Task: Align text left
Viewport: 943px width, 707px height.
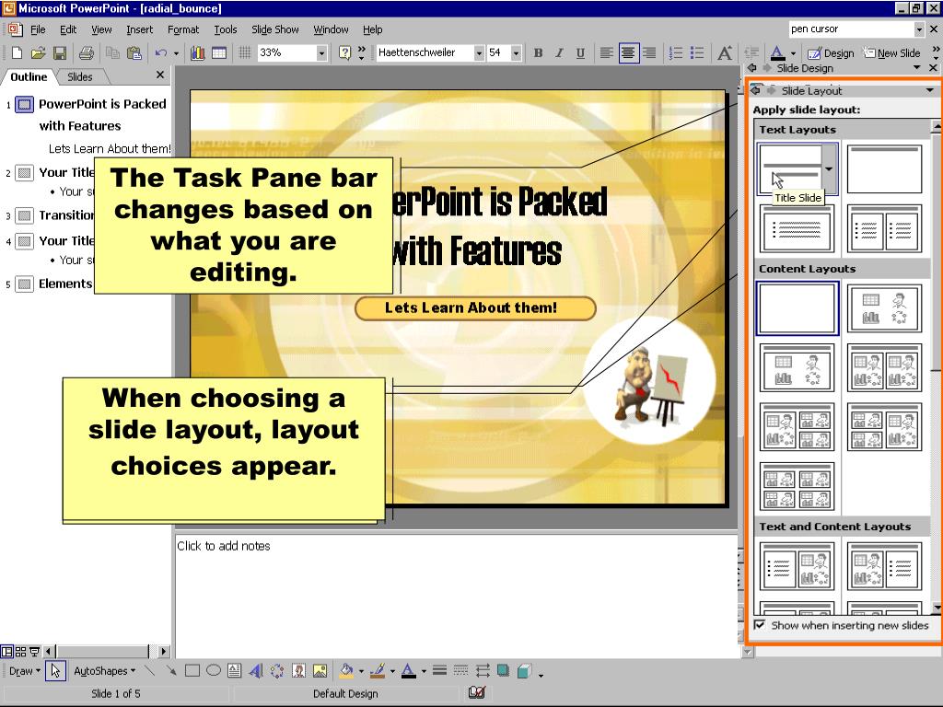Action: [x=607, y=52]
